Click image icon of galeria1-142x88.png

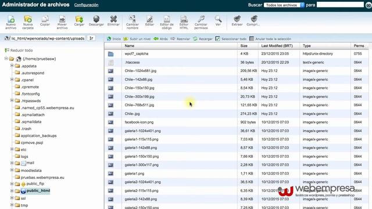(x=110, y=148)
